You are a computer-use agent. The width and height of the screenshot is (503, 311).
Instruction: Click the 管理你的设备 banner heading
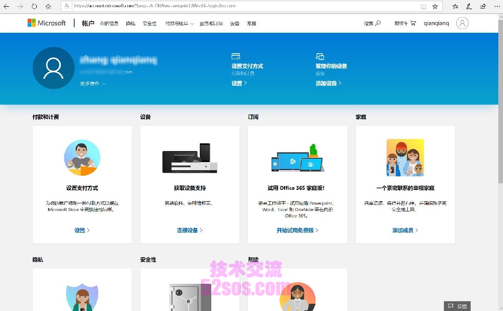[331, 66]
